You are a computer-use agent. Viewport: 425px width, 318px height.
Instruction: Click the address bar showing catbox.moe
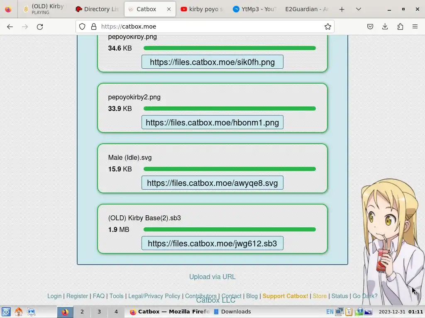pyautogui.click(x=205, y=26)
